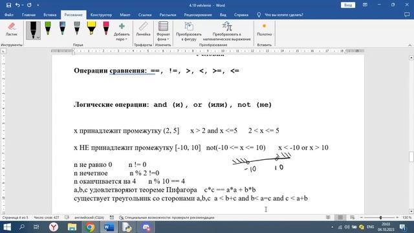Open the Ribbon Display Options icon
The height and width of the screenshot is (233, 414).
pyautogui.click(x=365, y=5)
